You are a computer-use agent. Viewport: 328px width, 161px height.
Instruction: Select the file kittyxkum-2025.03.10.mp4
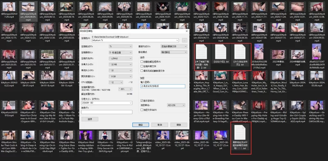28,59
